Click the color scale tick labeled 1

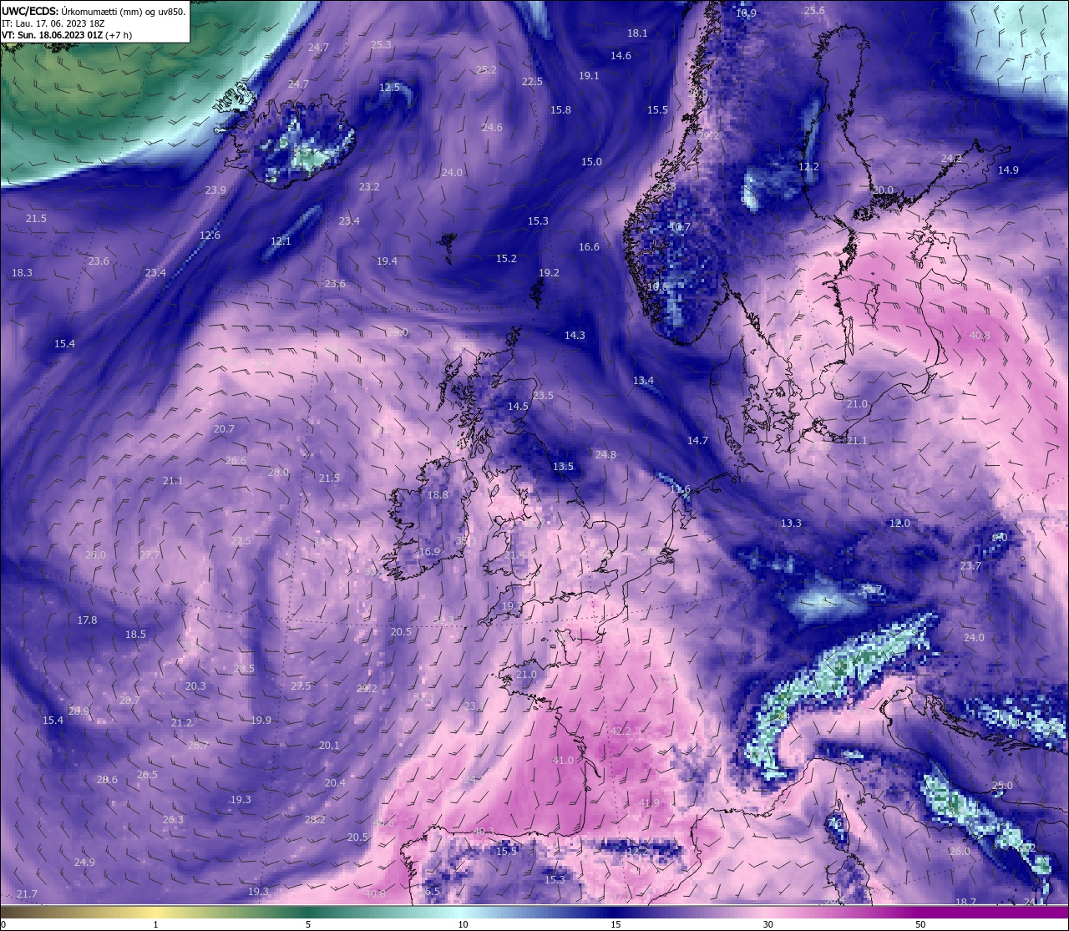tap(156, 924)
